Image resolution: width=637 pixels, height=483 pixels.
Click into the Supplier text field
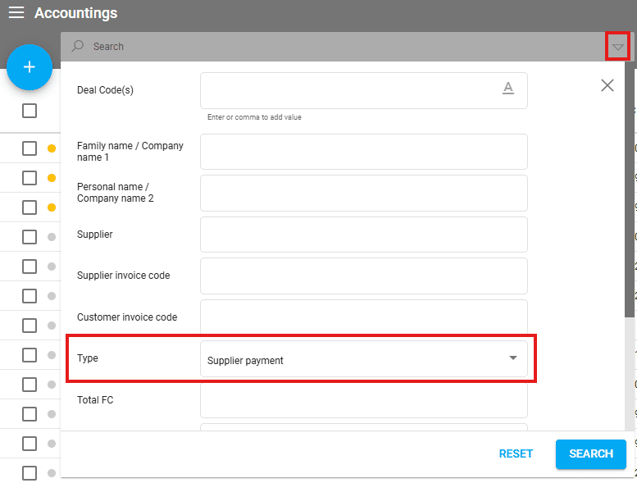click(x=363, y=235)
